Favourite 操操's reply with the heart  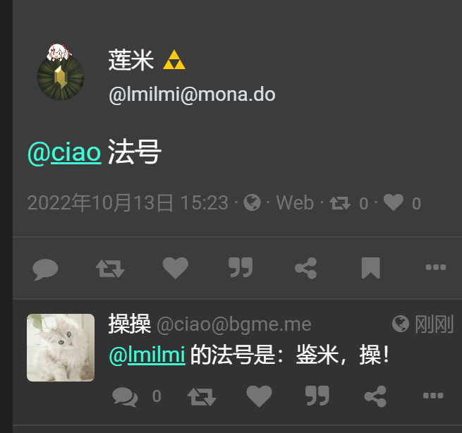click(259, 396)
